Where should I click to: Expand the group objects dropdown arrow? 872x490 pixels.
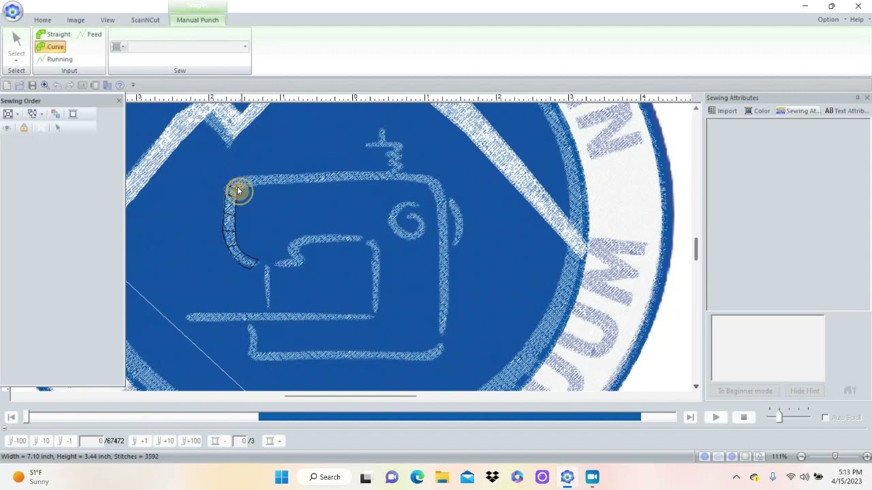41,114
